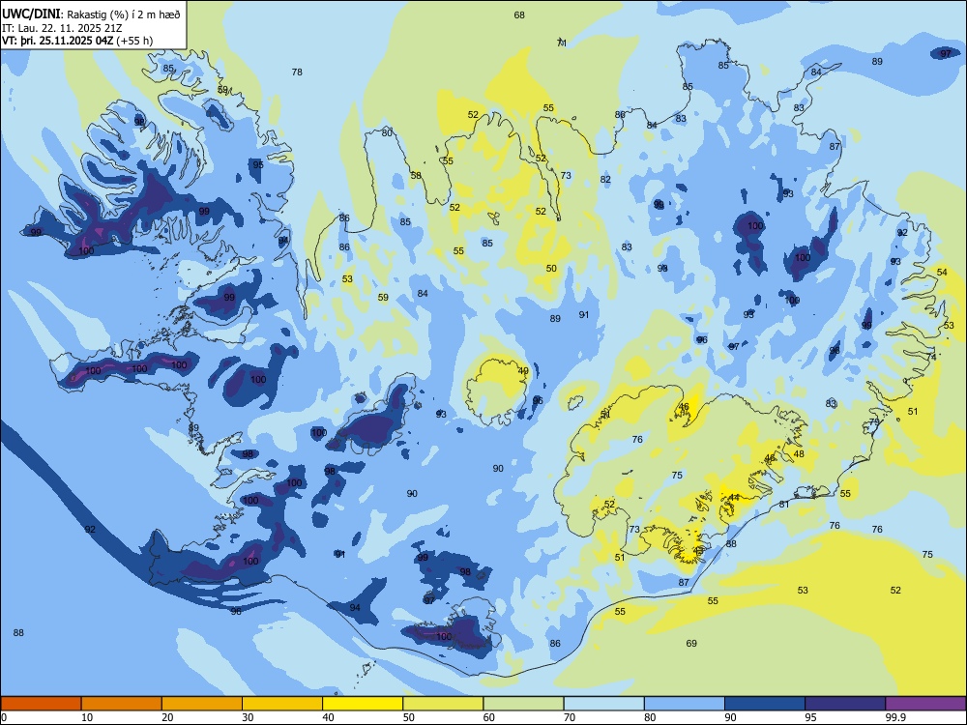Click the humidity value '81' on map
The height and width of the screenshot is (725, 967).
point(784,504)
